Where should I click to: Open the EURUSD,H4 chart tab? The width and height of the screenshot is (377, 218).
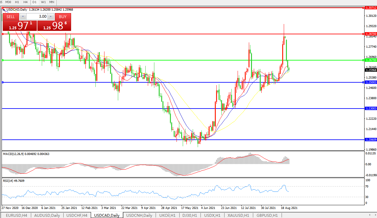tap(16, 216)
